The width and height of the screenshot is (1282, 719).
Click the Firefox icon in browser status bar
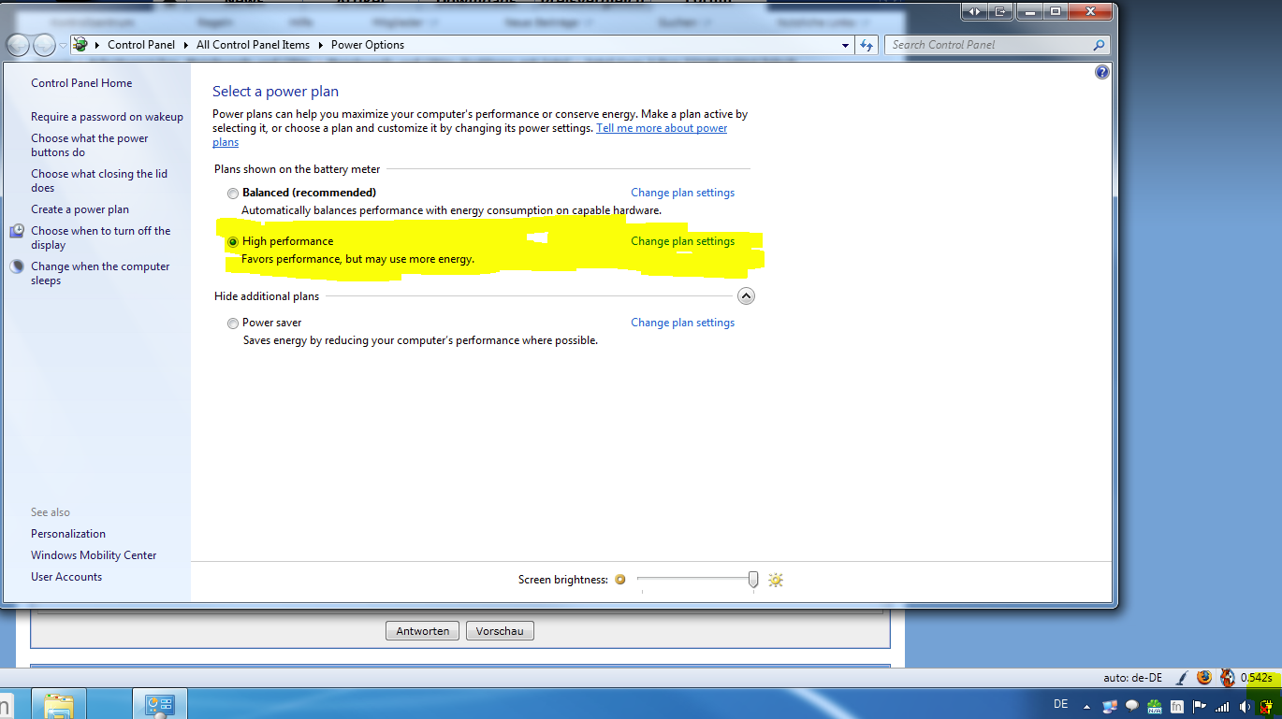point(1204,678)
